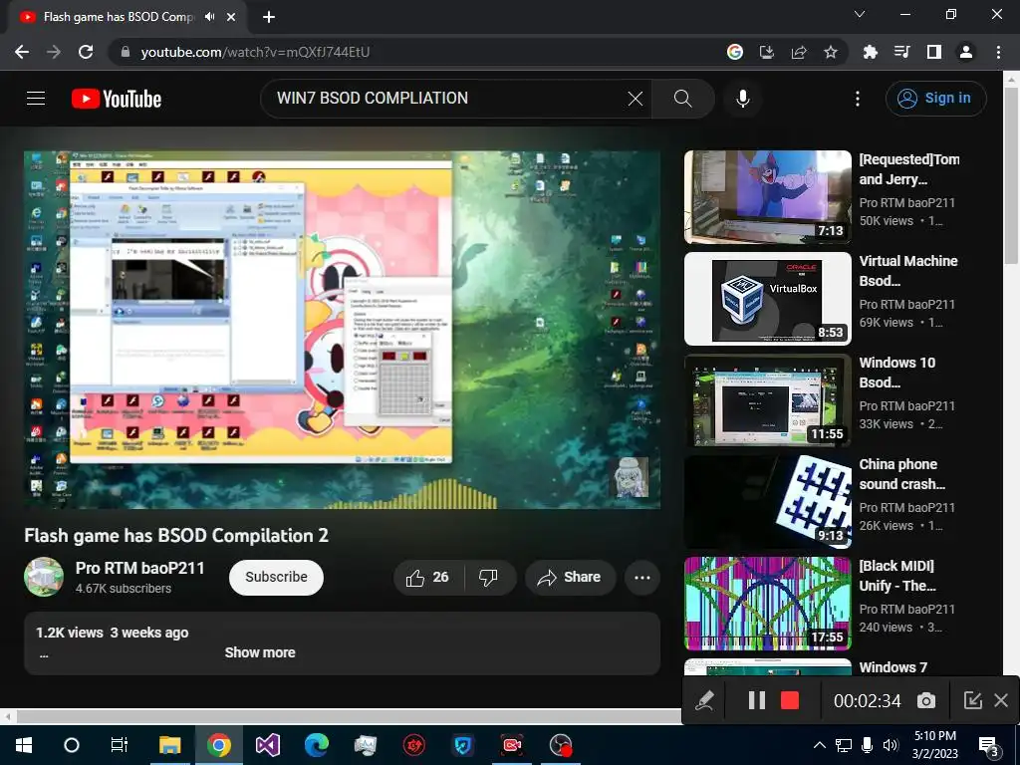1020x765 pixels.
Task: Click the Sign in button
Action: (935, 99)
